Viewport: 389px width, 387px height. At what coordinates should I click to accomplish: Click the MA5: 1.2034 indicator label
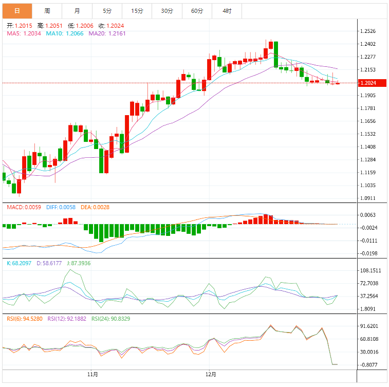tap(24, 33)
